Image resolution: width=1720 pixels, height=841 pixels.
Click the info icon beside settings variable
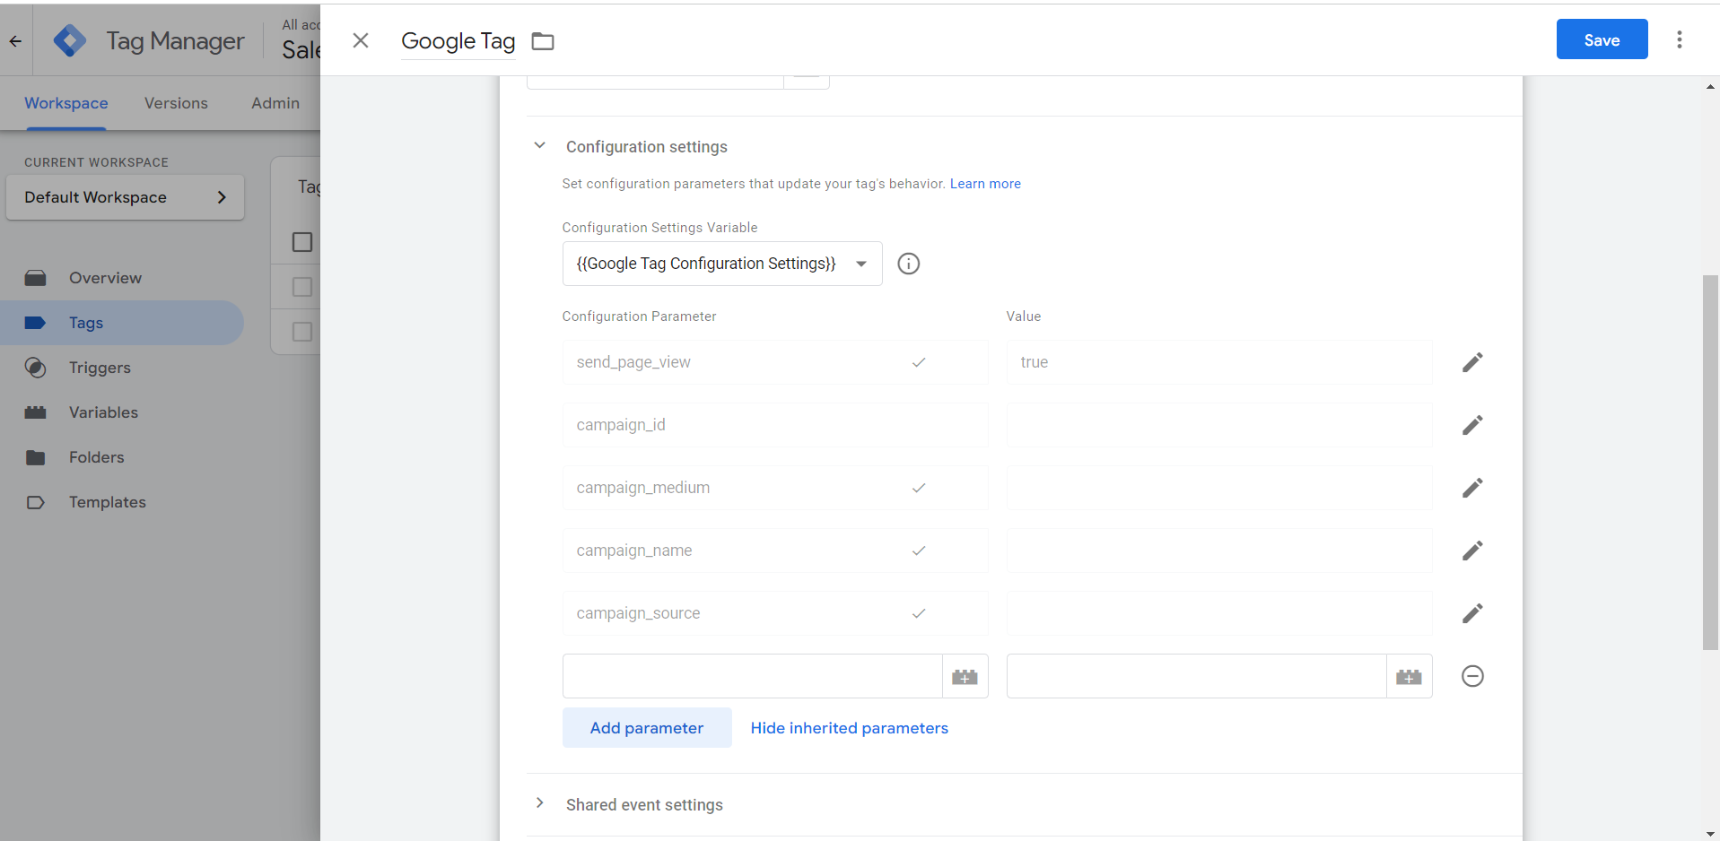click(909, 264)
